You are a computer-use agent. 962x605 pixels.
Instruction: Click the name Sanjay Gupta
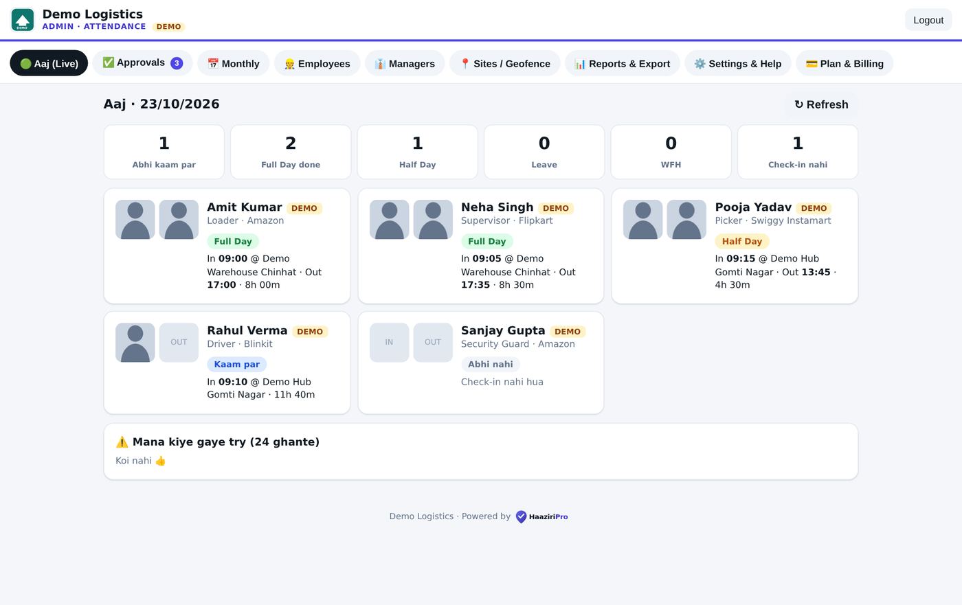(503, 330)
